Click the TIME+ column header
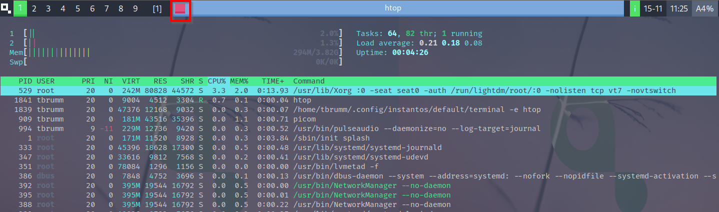 (273, 81)
